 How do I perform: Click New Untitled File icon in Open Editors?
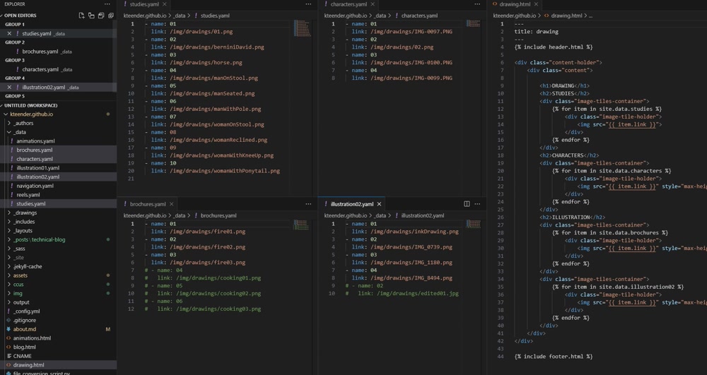tap(81, 16)
